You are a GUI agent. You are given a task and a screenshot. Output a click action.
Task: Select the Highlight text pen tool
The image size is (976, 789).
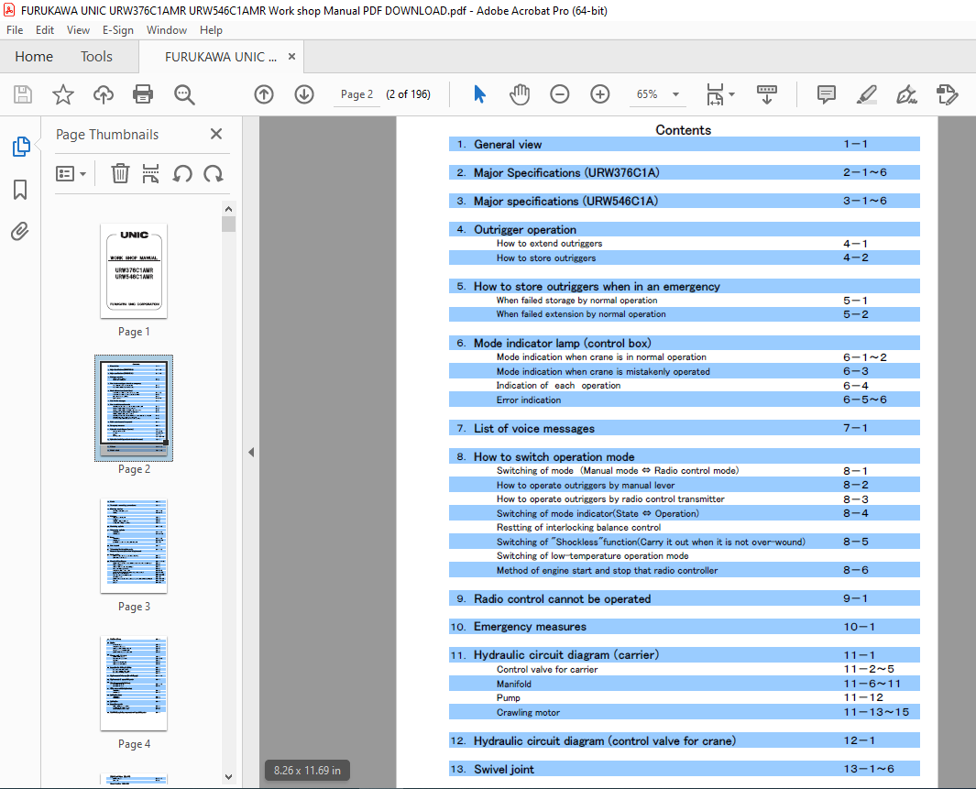click(866, 94)
